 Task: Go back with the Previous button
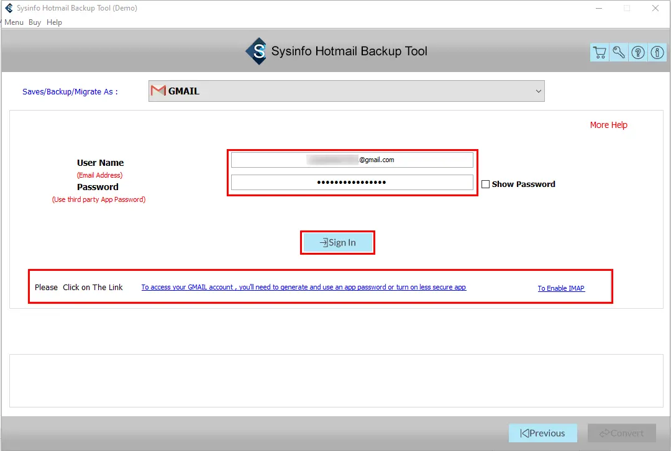[x=542, y=433]
